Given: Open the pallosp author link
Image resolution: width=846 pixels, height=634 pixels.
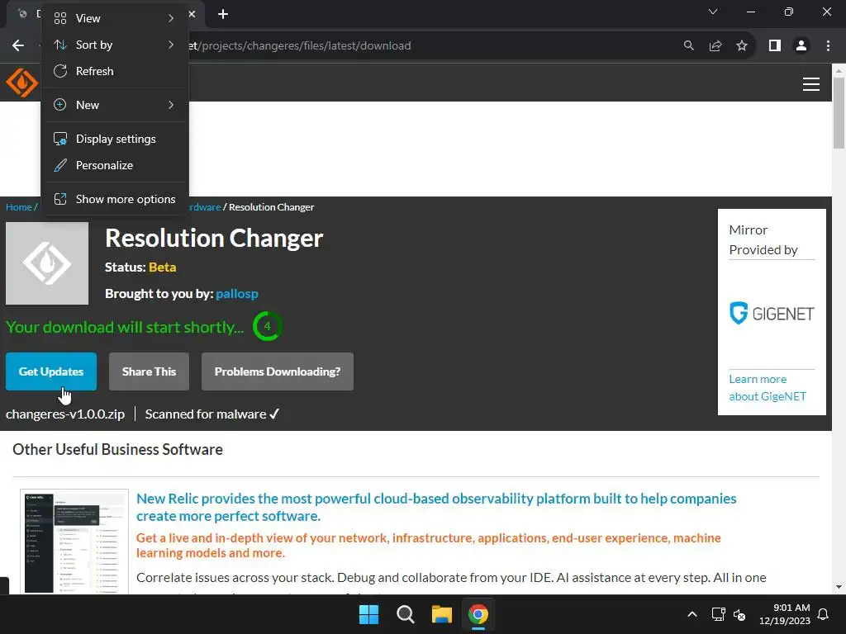Looking at the screenshot, I should pyautogui.click(x=237, y=294).
